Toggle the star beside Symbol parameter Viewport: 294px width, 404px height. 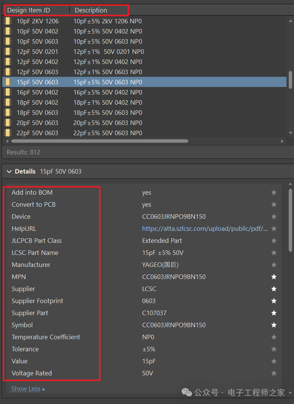tap(274, 325)
